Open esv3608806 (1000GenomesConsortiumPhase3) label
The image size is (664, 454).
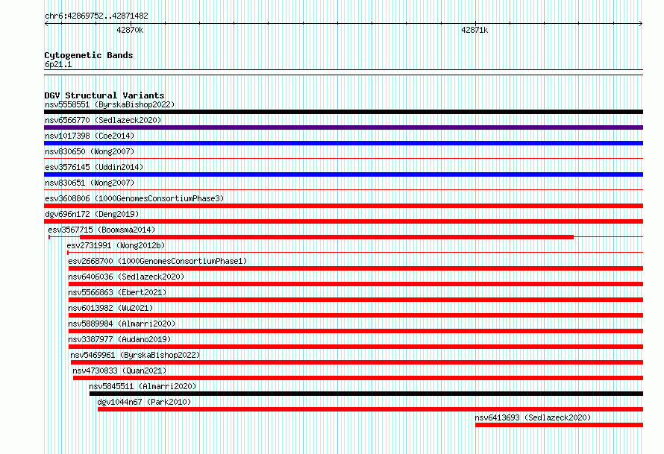point(134,198)
